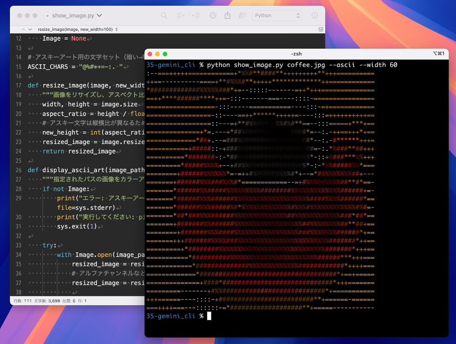Open Find with the magnifier toolbar icon
Screen dimensions: 456x344
(x=164, y=16)
